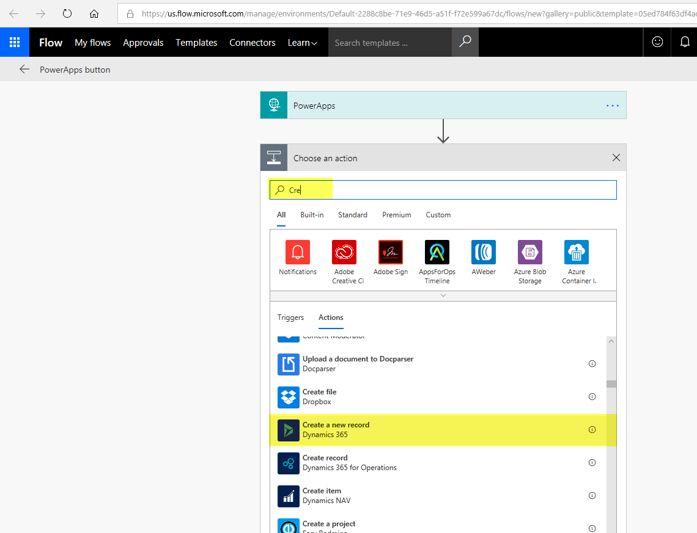Select the AppsForOps Timeline connector
This screenshot has height=533, width=697.
437,252
